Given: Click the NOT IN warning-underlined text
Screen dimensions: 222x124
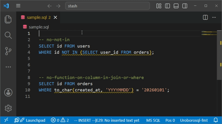Looking at the screenshot, I should (x=69, y=52).
